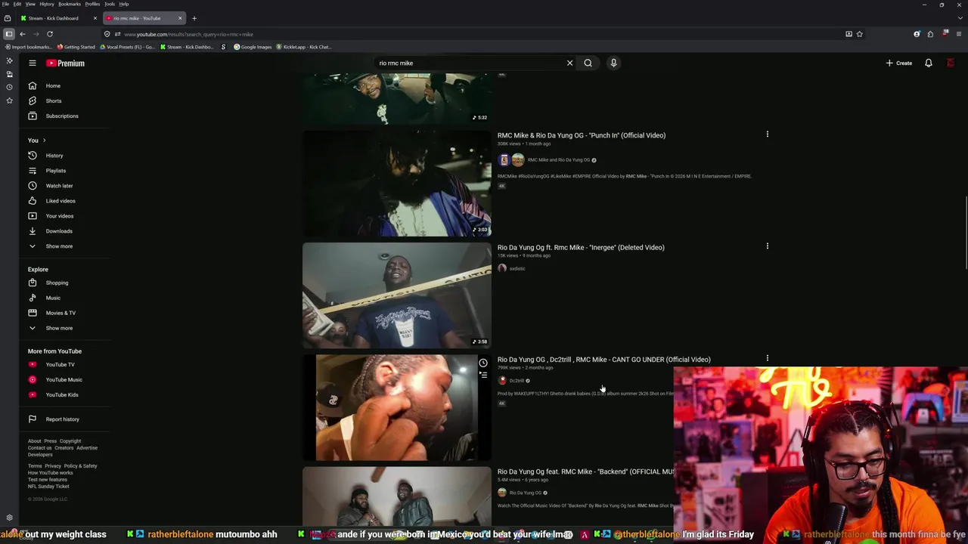Open Getting Started bookmark
The image size is (968, 544).
[76, 47]
